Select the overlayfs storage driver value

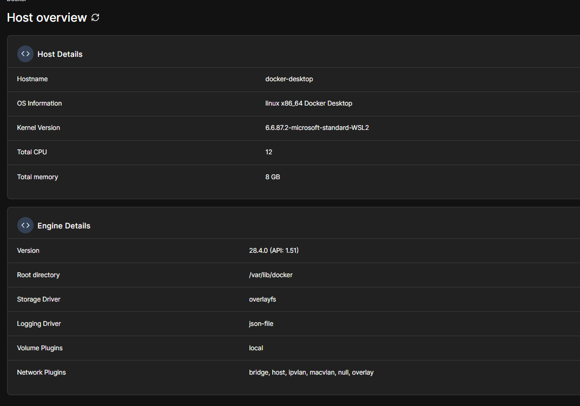[x=262, y=299]
